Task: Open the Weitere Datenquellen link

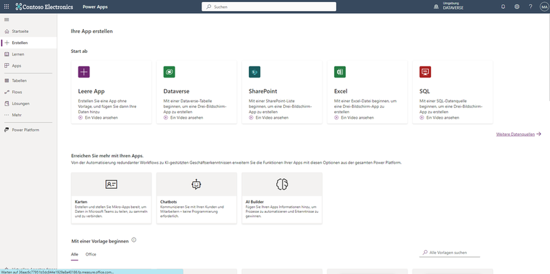Action: (518, 134)
